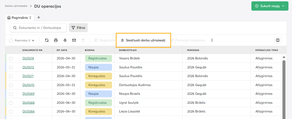Check the DU0574 row checkbox

pos(11,59)
